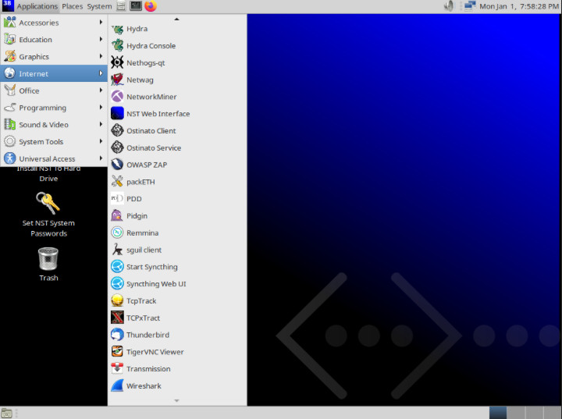This screenshot has height=419, width=562.
Task: Switch to third workspace in switcher
Action: [533, 413]
